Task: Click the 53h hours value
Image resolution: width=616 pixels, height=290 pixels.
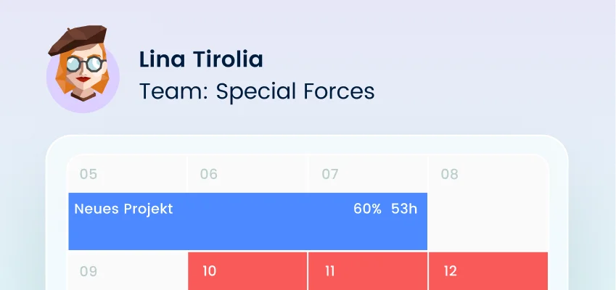Action: [x=404, y=209]
